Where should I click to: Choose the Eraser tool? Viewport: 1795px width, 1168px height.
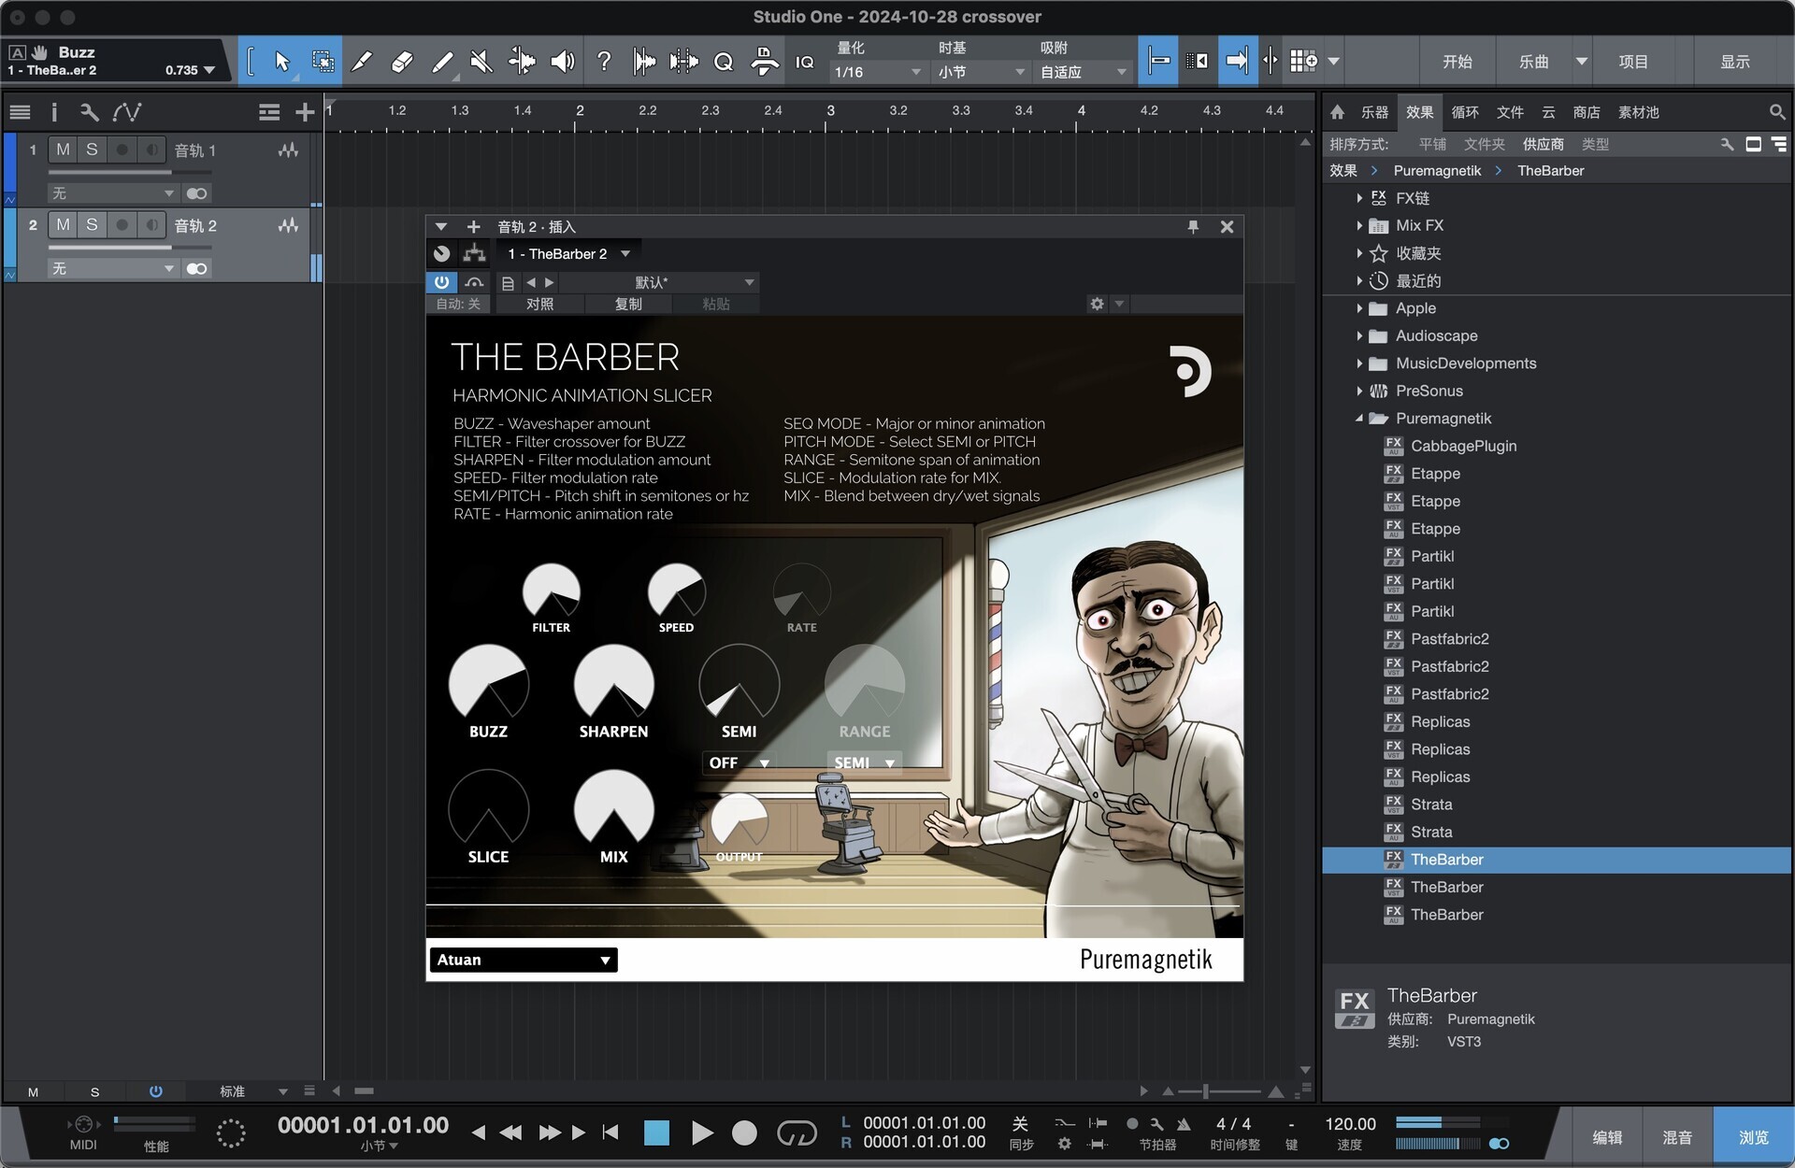(401, 62)
